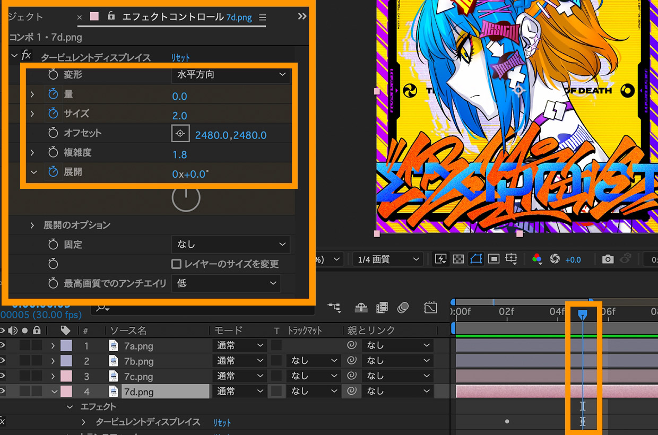Toggle hide shy layers in timeline
The height and width of the screenshot is (435, 658).
click(x=361, y=307)
